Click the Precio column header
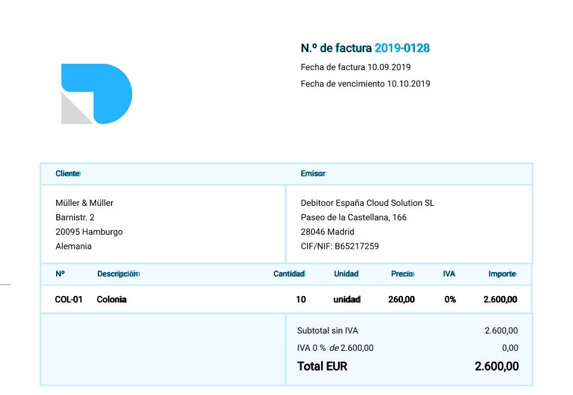 pos(402,274)
